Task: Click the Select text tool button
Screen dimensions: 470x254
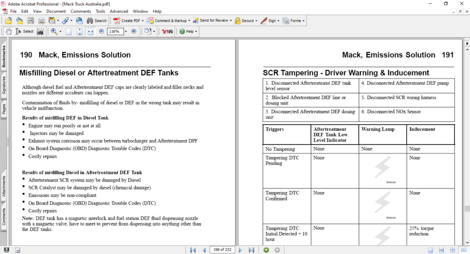Action: [x=25, y=32]
